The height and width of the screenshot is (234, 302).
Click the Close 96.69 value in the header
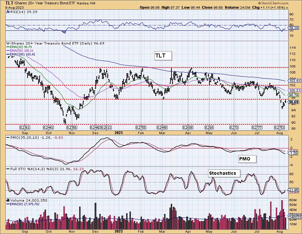[212, 7]
